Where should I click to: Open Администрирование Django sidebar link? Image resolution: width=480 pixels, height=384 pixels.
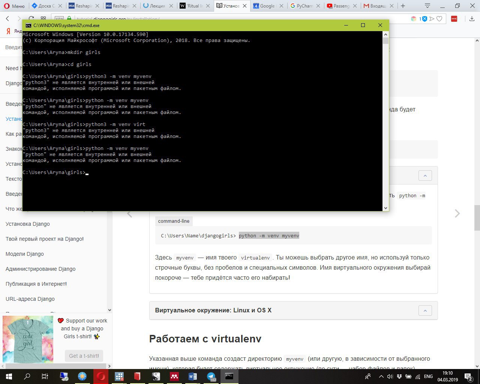pos(40,269)
